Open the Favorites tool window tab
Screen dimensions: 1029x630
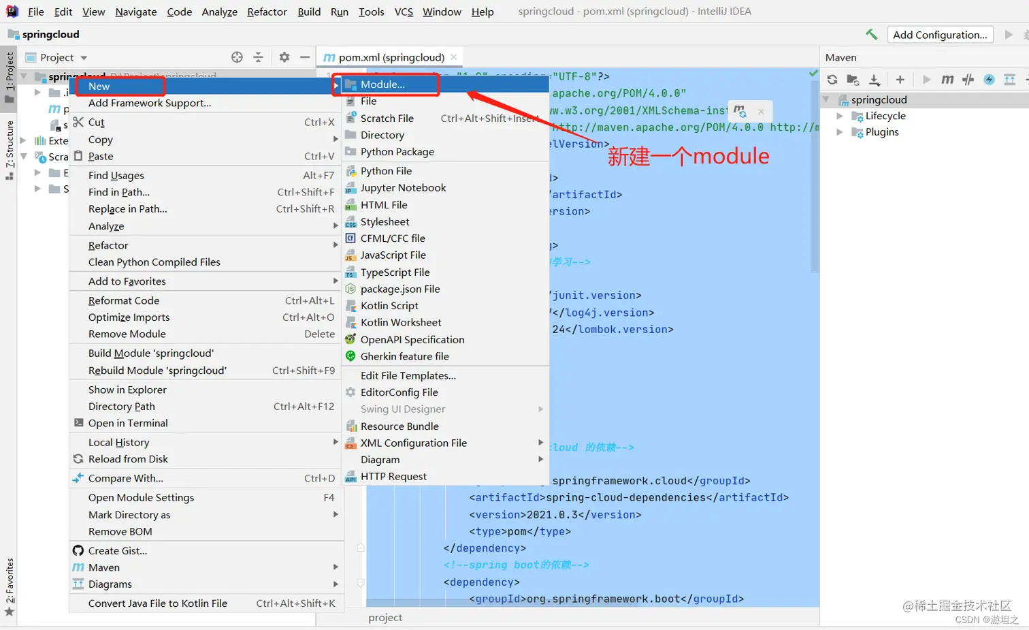coord(10,587)
